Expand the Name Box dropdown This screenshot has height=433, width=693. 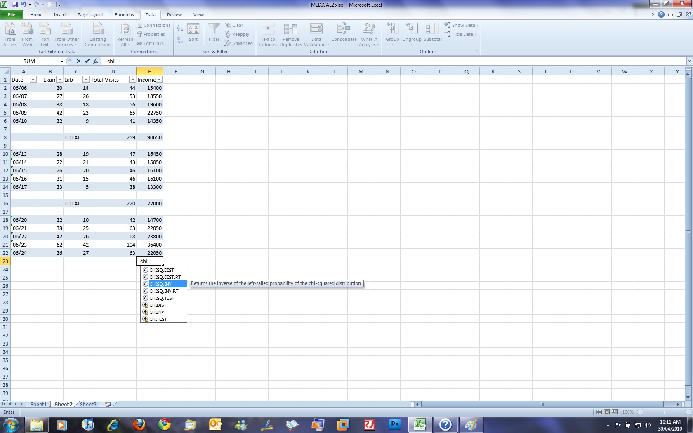point(62,61)
